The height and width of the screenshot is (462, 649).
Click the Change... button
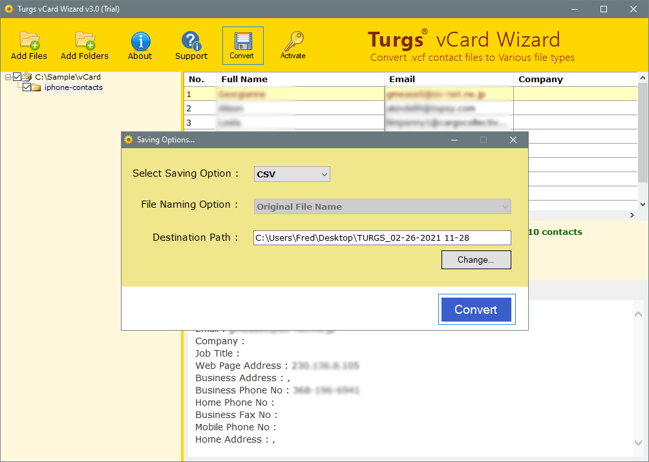click(x=476, y=260)
